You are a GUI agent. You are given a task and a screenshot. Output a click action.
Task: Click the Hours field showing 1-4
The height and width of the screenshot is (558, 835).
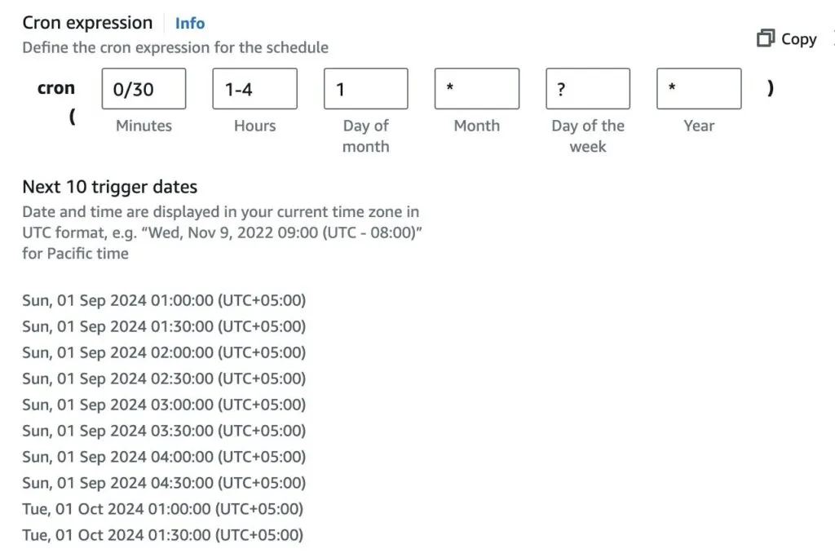[x=254, y=88]
